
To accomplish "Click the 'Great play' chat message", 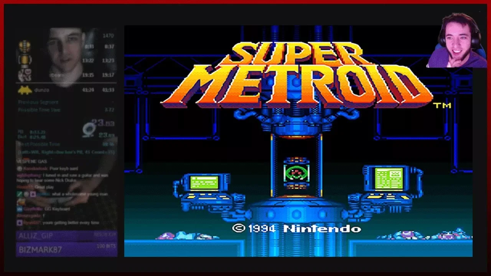I will 44,187.
